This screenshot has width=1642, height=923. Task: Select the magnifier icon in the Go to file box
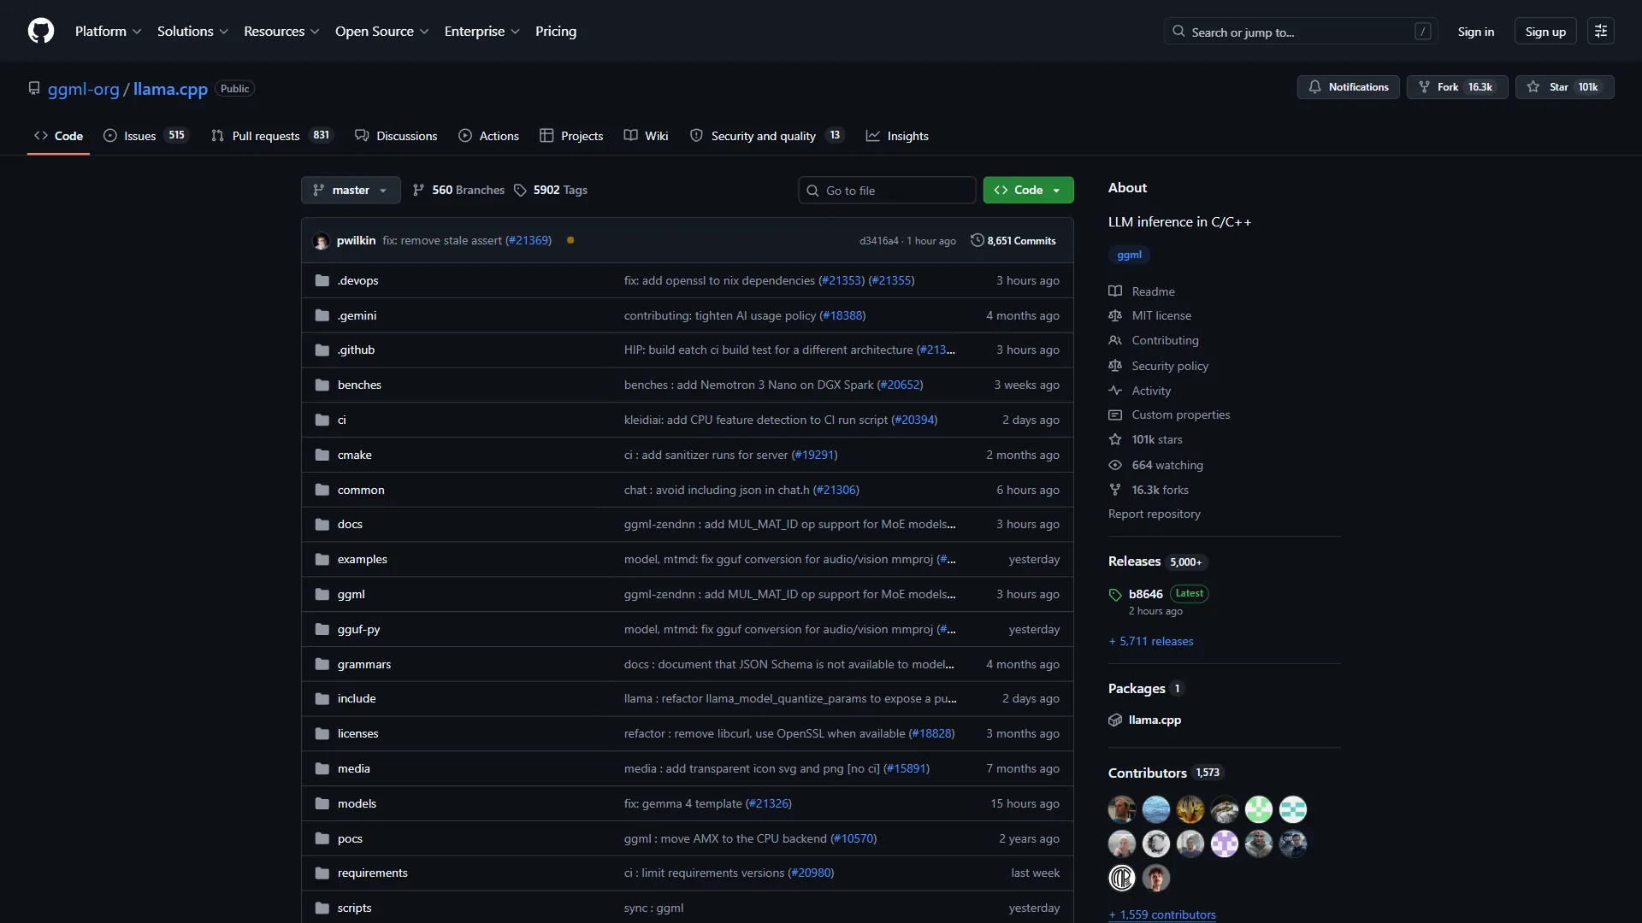[x=812, y=191]
